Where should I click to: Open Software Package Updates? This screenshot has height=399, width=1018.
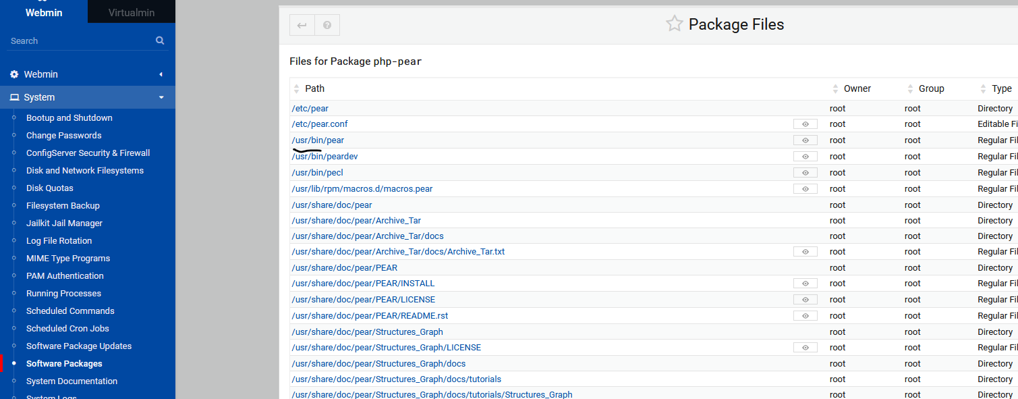pos(79,346)
